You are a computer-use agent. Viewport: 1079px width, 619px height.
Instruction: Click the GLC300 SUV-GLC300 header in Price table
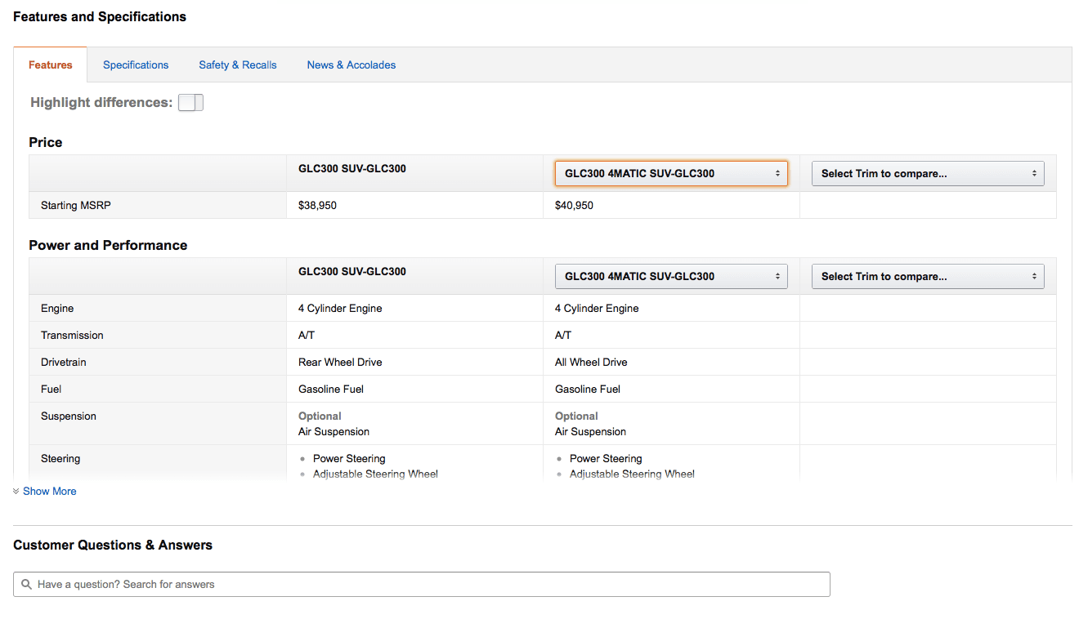pyautogui.click(x=352, y=169)
